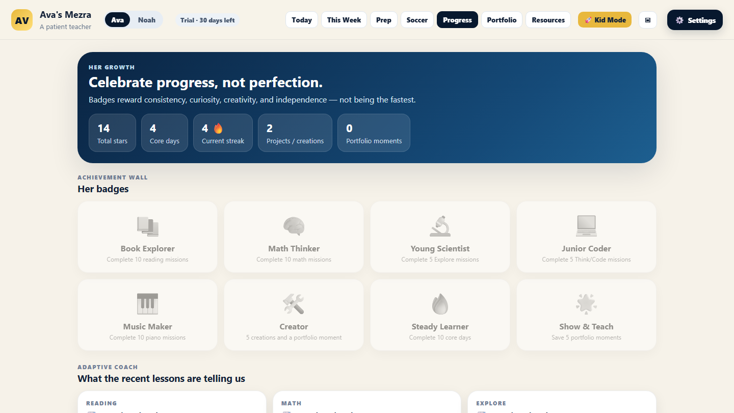The image size is (734, 413).
Task: Click the 'Her badges' heading
Action: 103,189
